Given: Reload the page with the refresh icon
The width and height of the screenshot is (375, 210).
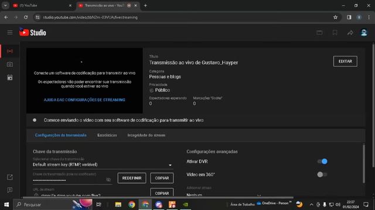Looking at the screenshot, I should click(26, 17).
